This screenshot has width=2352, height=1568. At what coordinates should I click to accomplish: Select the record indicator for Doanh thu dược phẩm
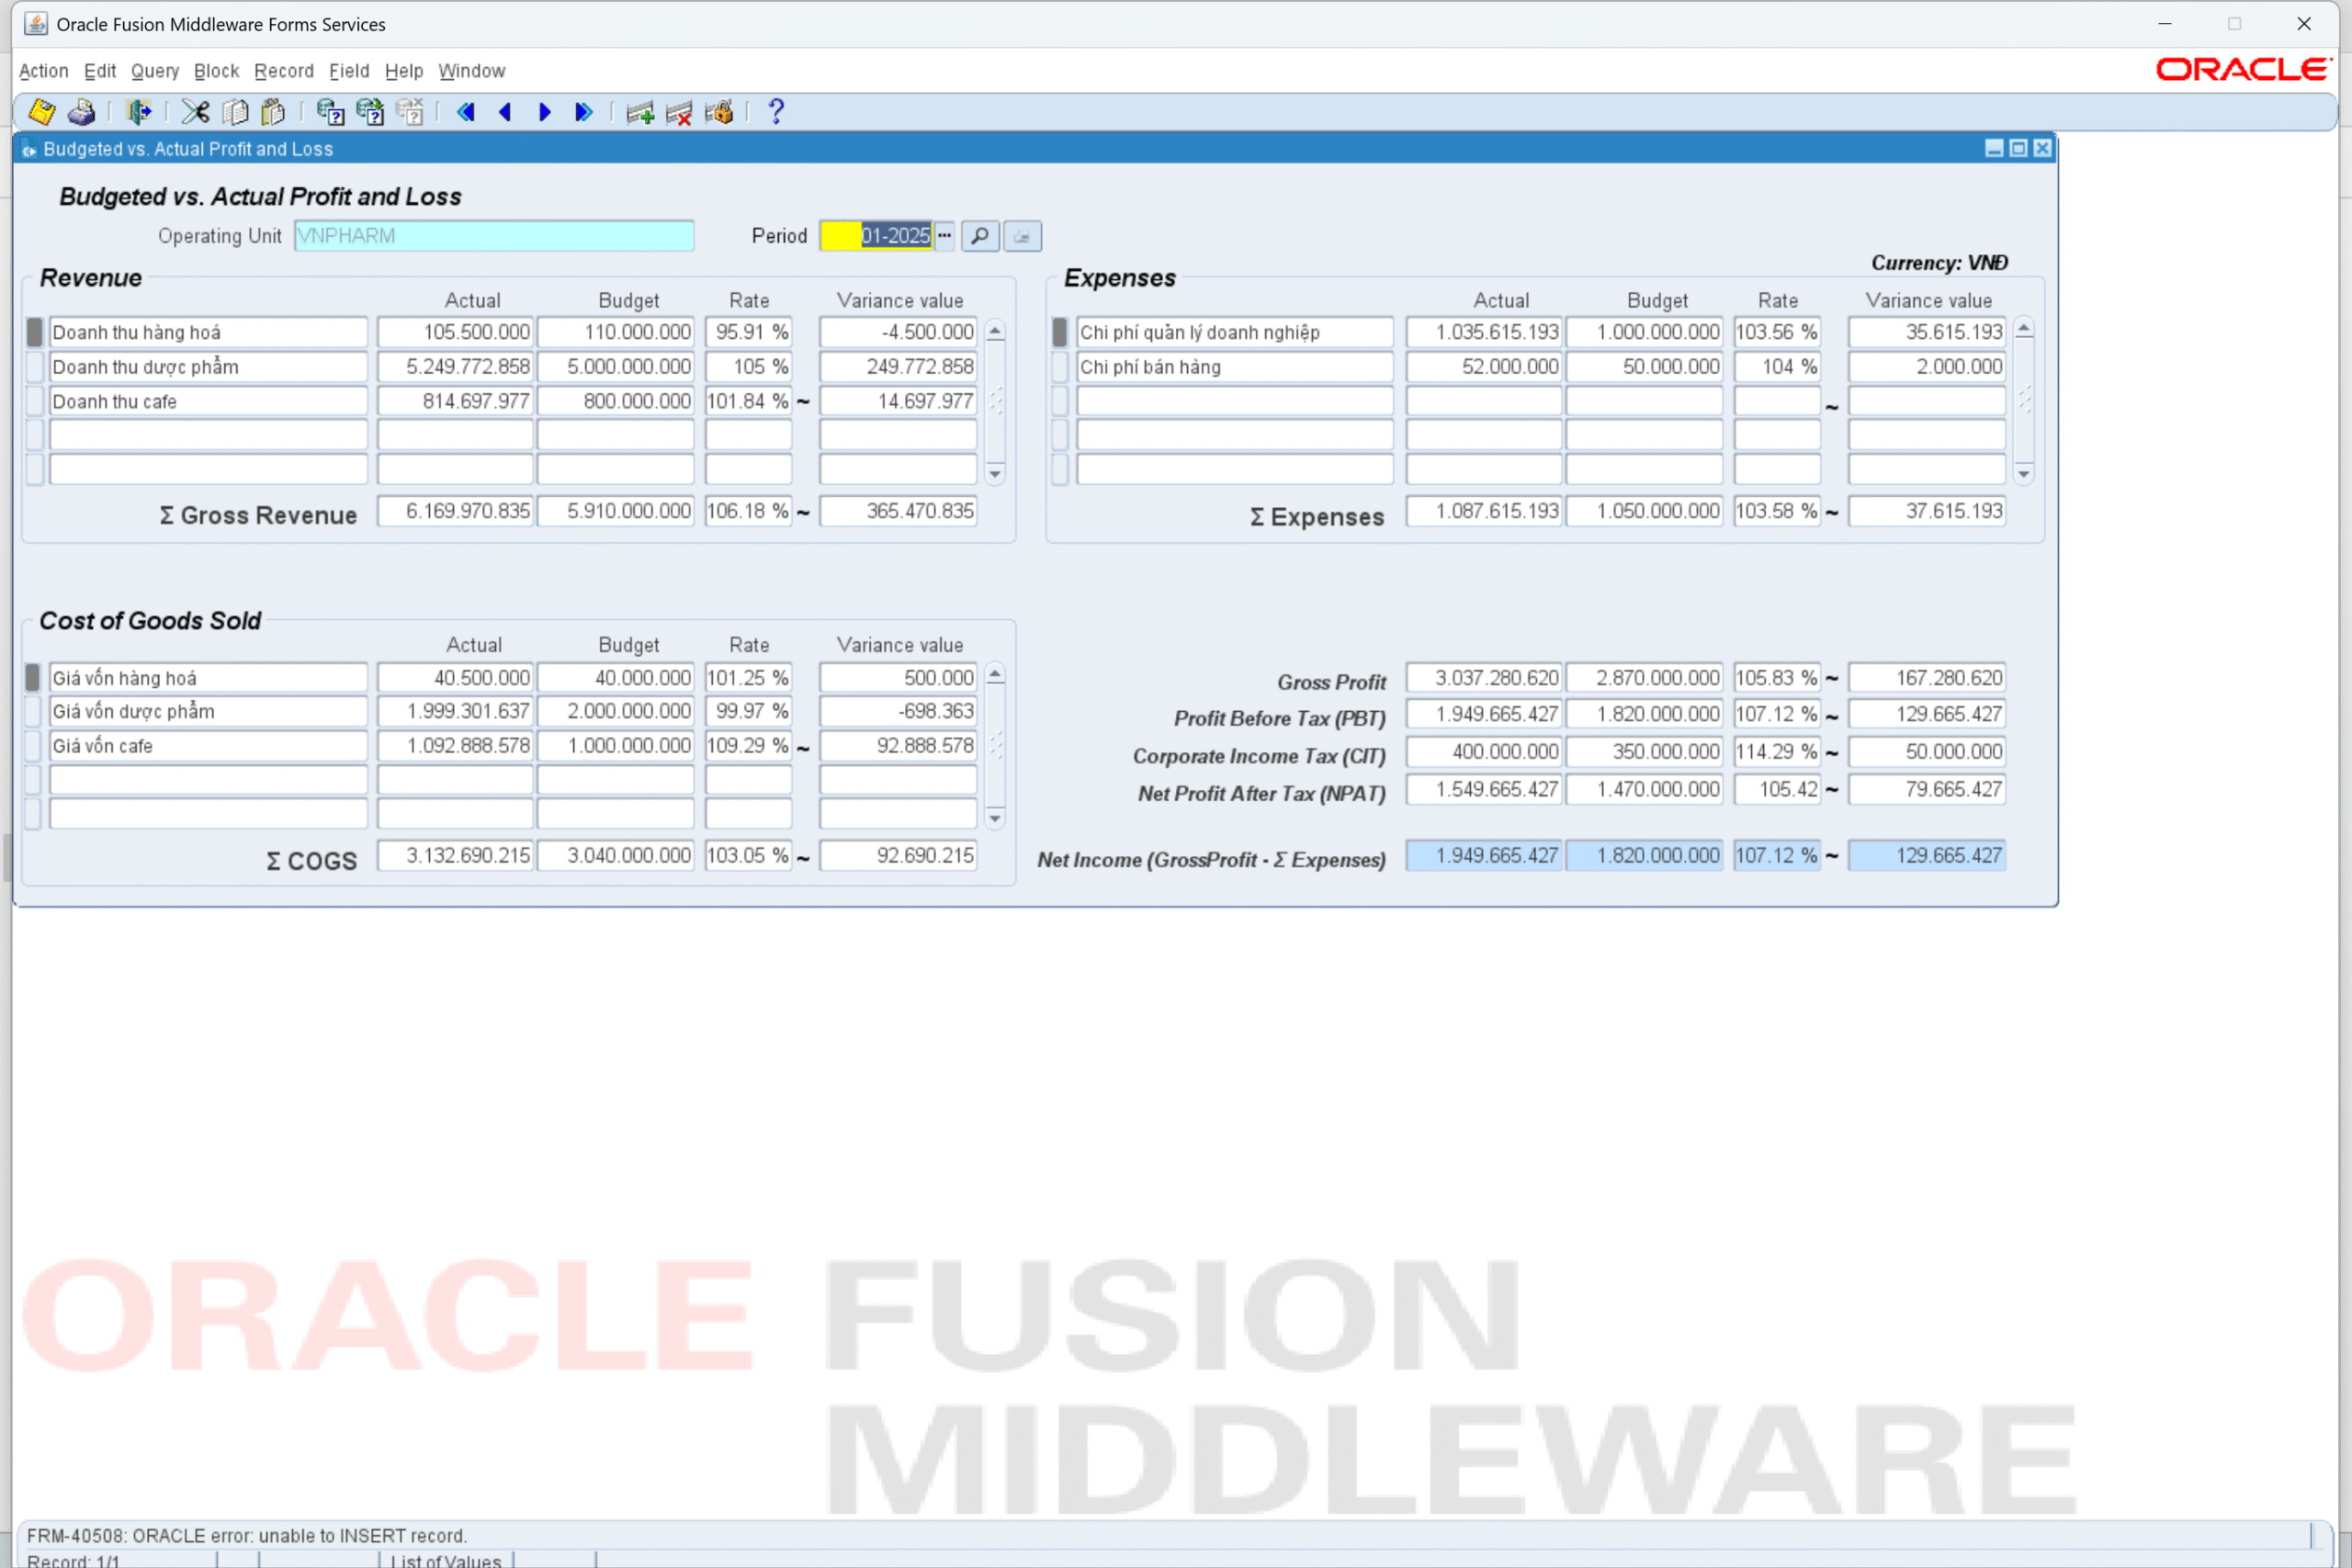pyautogui.click(x=34, y=367)
